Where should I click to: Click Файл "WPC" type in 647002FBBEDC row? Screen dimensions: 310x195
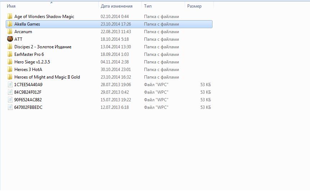156,107
